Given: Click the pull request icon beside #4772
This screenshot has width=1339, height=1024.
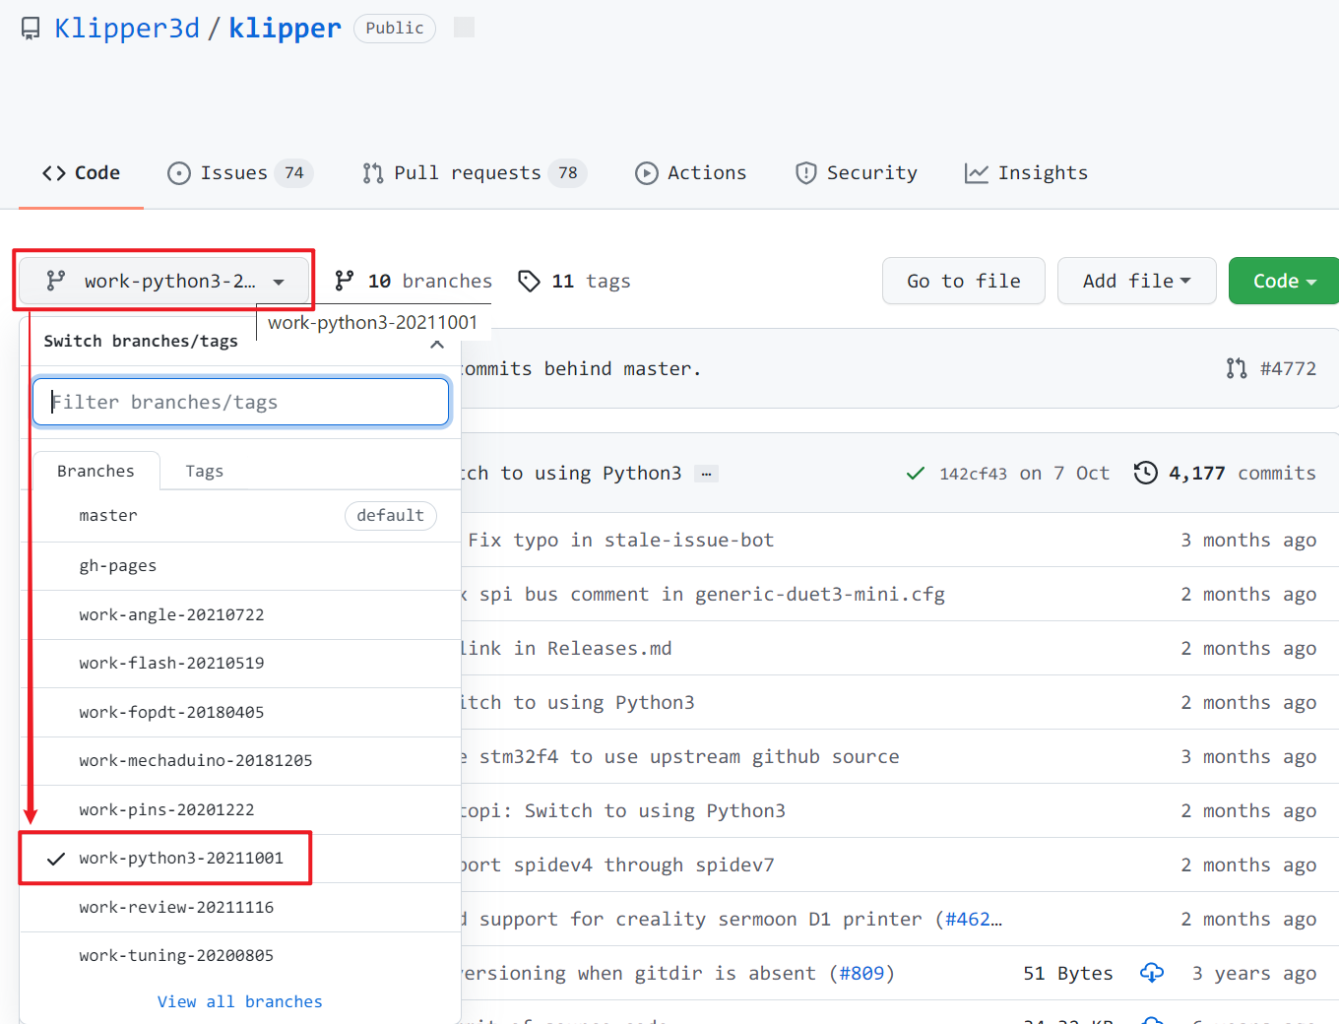Looking at the screenshot, I should click(x=1237, y=368).
